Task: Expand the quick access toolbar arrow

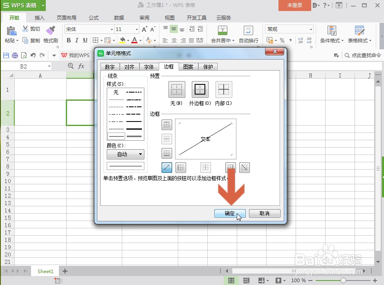Action: (54, 55)
